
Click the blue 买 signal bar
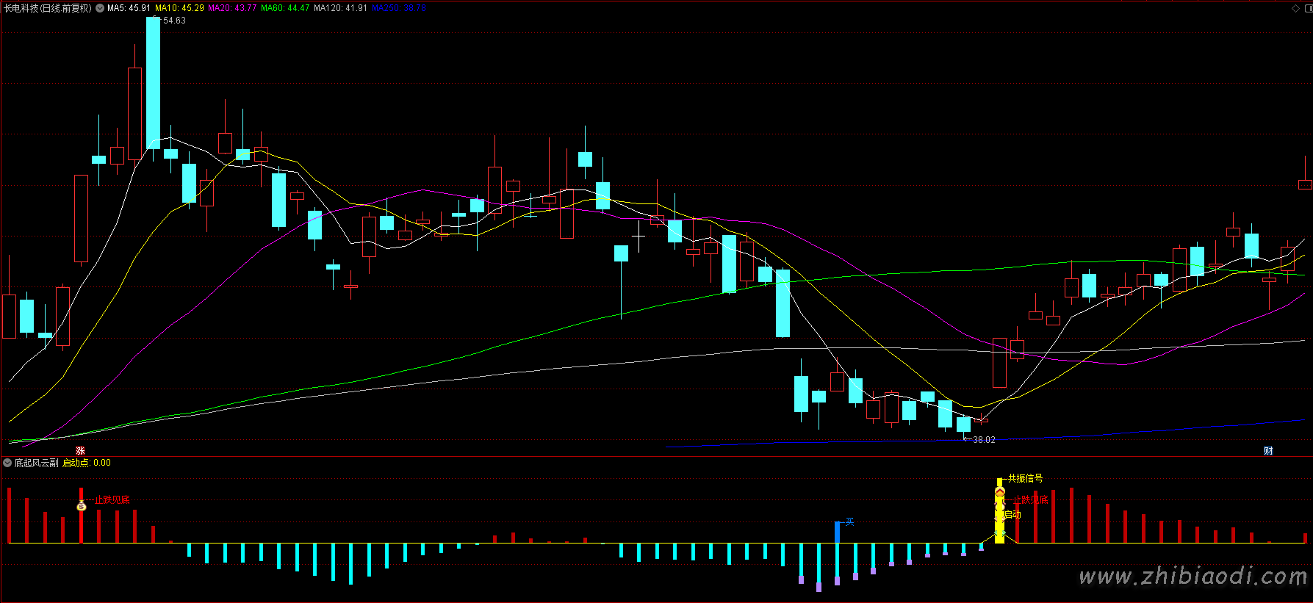pyautogui.click(x=837, y=532)
